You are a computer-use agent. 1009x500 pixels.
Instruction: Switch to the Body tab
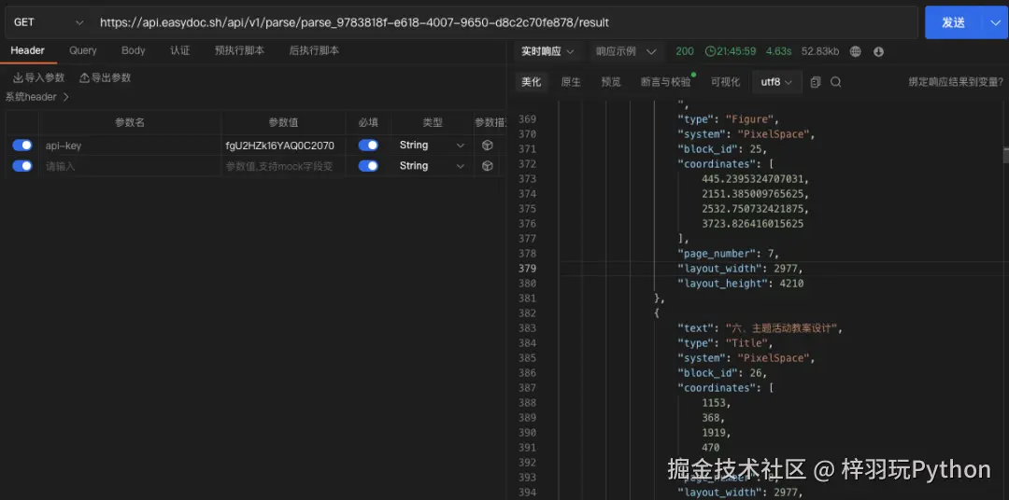[x=134, y=50]
